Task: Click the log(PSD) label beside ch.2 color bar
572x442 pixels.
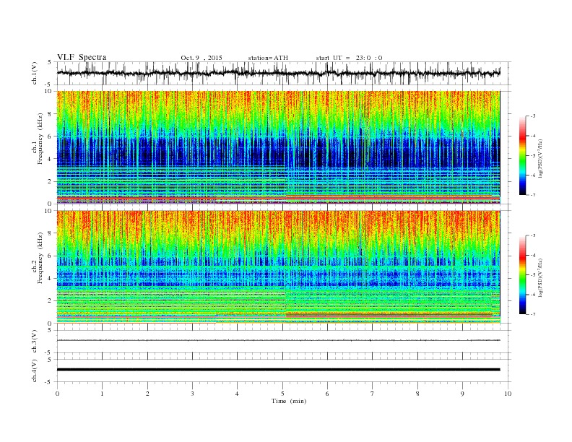Action: [540, 278]
